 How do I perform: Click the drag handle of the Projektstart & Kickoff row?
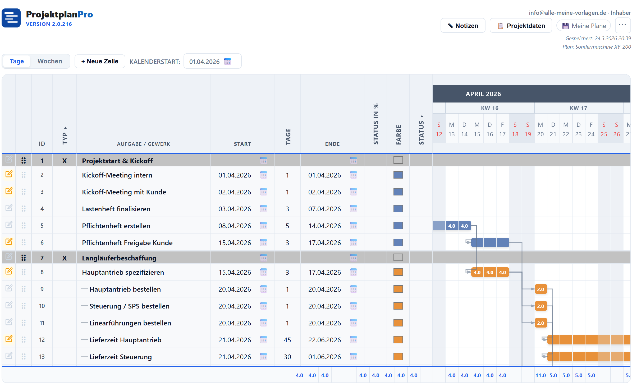pos(24,160)
